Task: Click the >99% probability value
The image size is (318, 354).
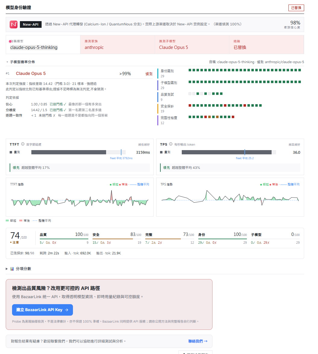Action: tap(125, 74)
